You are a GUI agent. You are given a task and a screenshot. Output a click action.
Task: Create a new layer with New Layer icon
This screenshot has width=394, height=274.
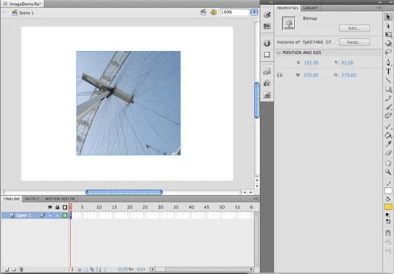(7, 270)
